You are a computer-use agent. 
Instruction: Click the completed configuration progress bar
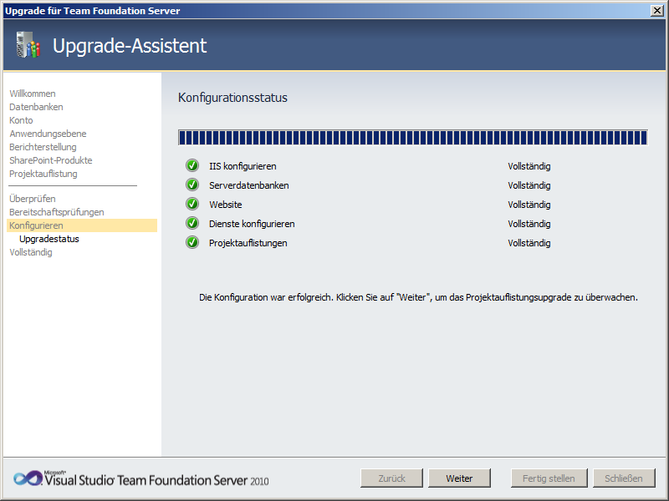[412, 138]
